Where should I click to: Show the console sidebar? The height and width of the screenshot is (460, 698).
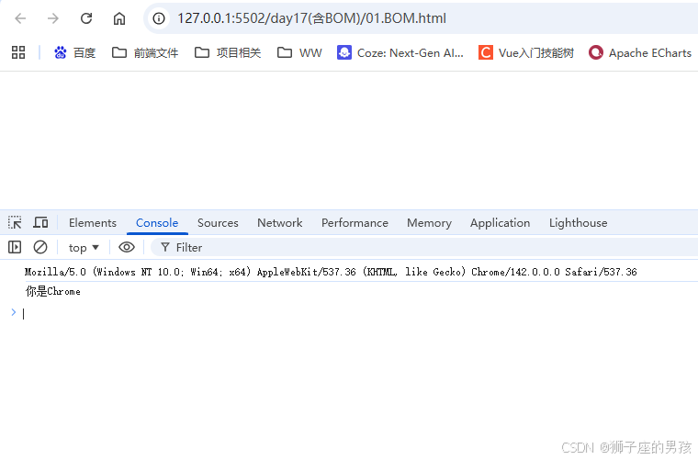pos(15,247)
